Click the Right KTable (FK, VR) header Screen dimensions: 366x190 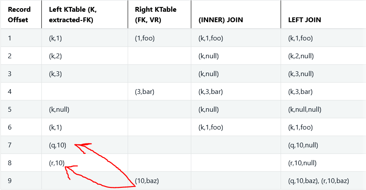click(156, 14)
